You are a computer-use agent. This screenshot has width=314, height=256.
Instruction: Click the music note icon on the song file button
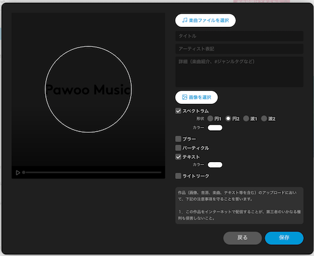pyautogui.click(x=185, y=20)
